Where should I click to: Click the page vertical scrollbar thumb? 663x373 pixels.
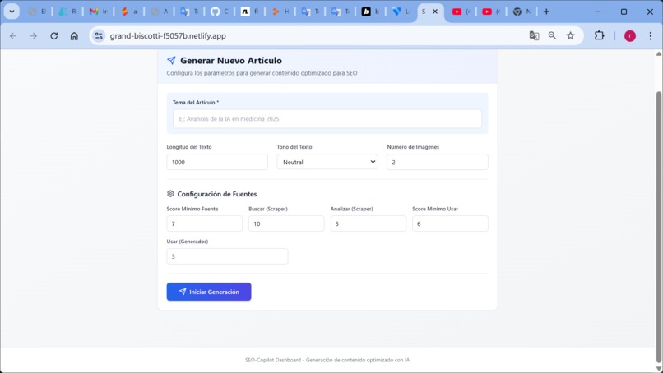(659, 226)
